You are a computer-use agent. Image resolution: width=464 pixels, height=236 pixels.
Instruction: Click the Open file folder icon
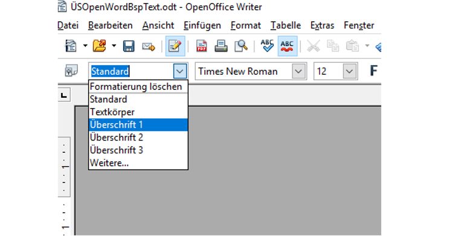(100, 46)
